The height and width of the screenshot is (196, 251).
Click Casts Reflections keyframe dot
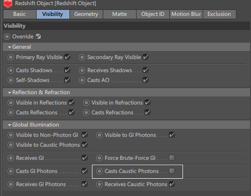11,113
